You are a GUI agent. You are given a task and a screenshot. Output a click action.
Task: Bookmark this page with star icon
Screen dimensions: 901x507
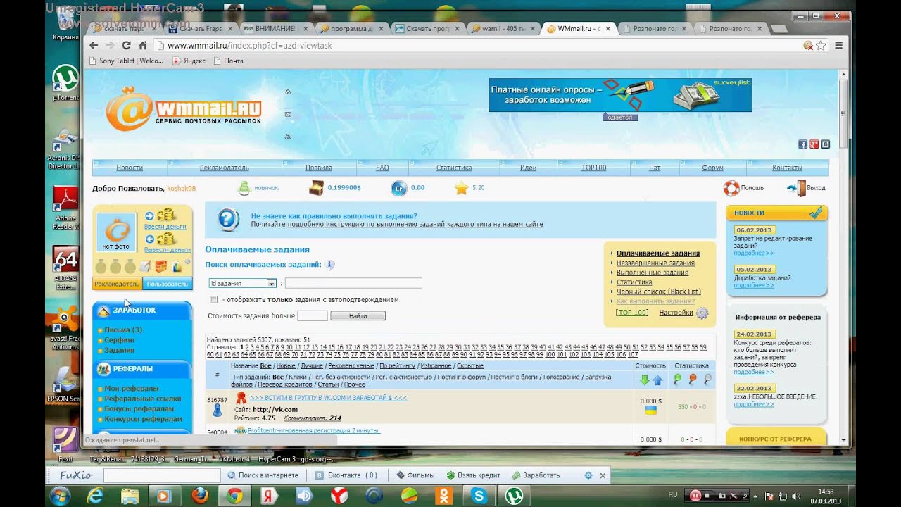(821, 45)
